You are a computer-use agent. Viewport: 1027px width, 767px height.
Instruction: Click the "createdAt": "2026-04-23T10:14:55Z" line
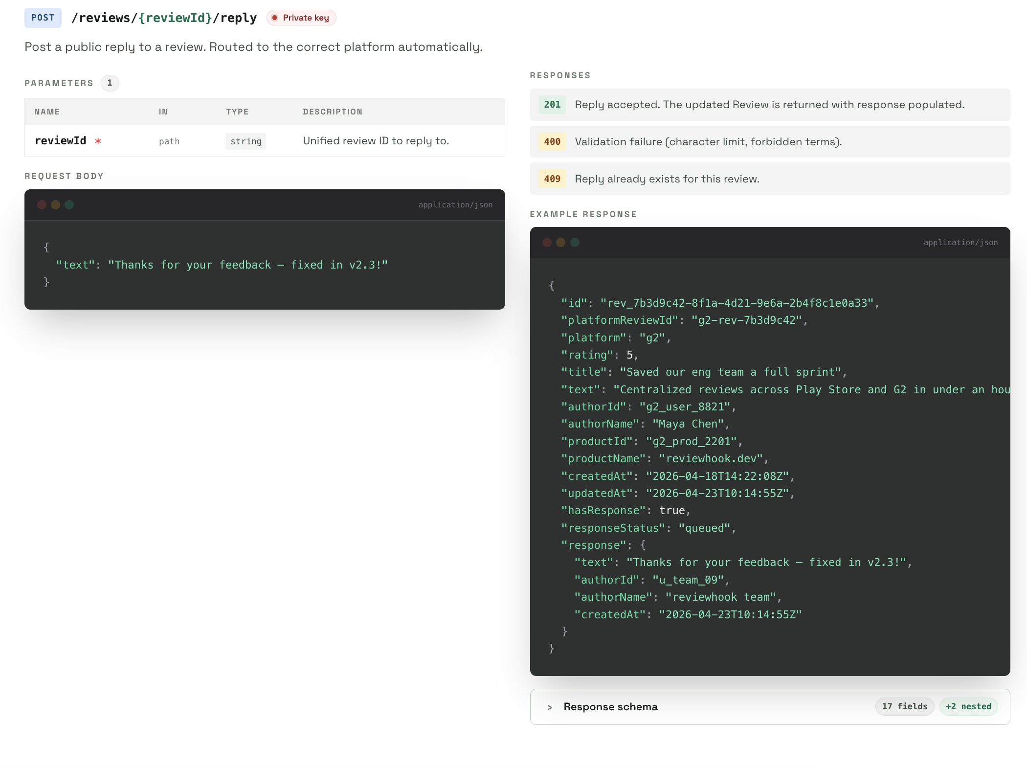click(688, 614)
